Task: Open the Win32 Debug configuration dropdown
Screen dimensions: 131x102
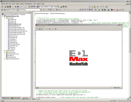Action: click(x=41, y=10)
